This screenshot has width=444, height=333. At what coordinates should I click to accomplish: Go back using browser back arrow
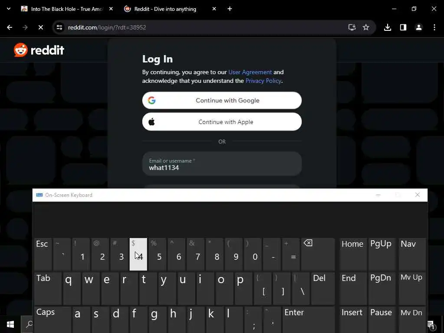(10, 27)
